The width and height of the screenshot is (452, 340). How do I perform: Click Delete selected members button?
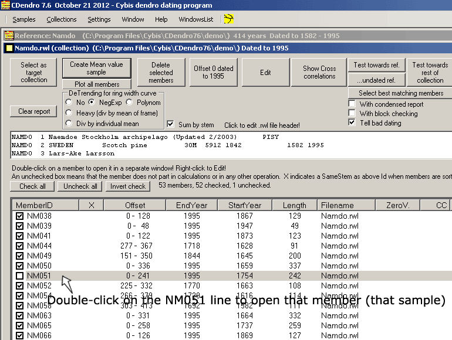coord(161,72)
